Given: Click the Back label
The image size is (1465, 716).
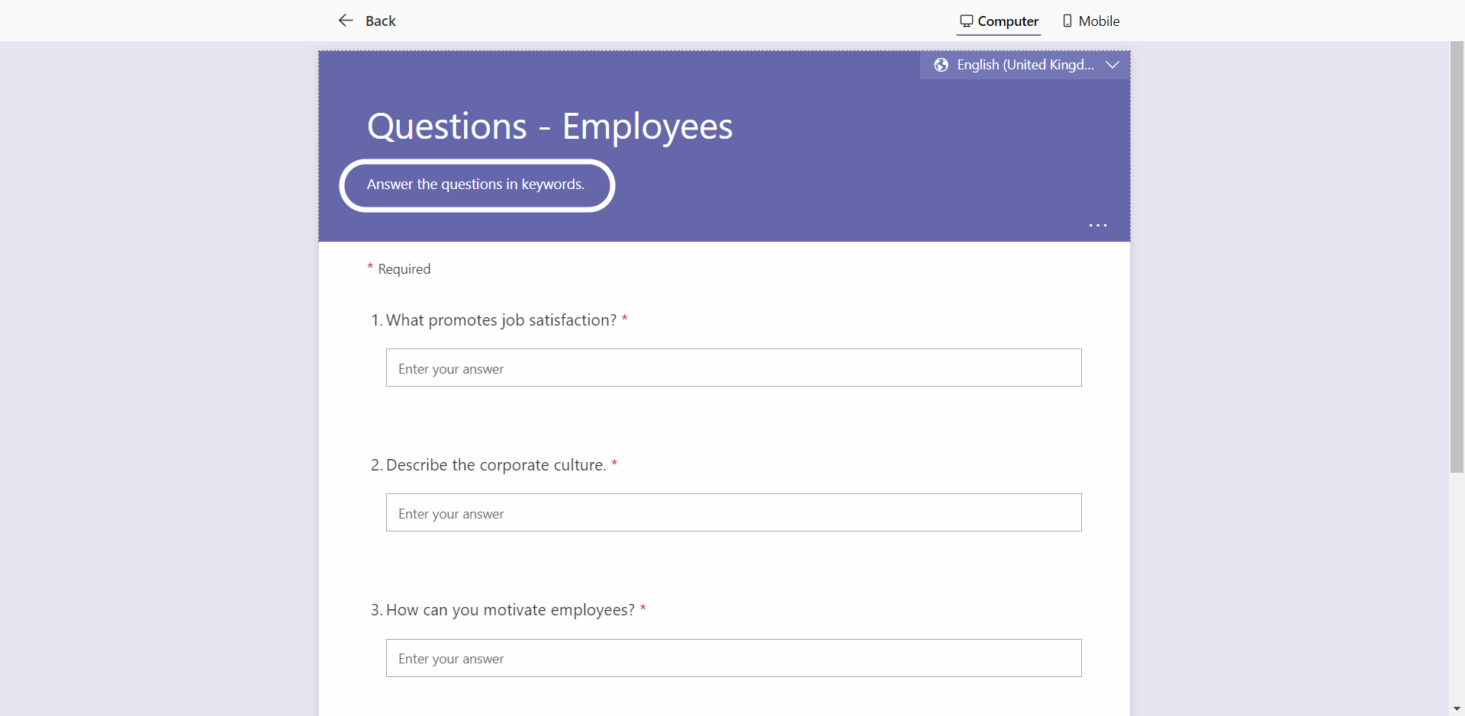Looking at the screenshot, I should tap(380, 21).
